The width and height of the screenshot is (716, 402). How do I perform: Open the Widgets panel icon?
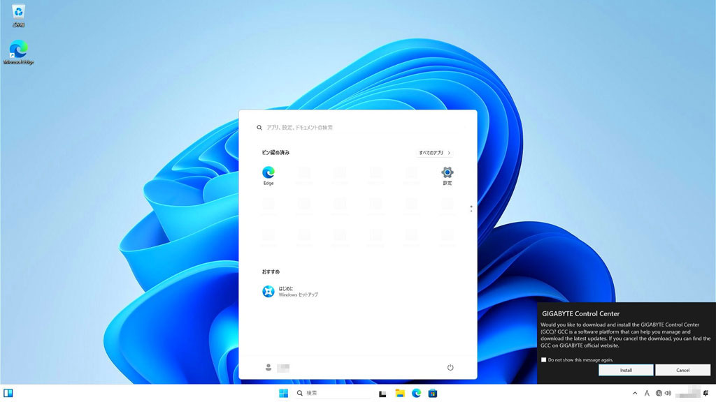tap(8, 394)
